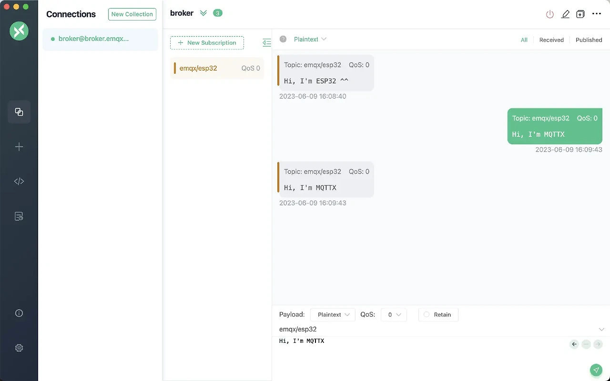Open the Plaintext message format dropdown
The height and width of the screenshot is (381, 610).
310,40
